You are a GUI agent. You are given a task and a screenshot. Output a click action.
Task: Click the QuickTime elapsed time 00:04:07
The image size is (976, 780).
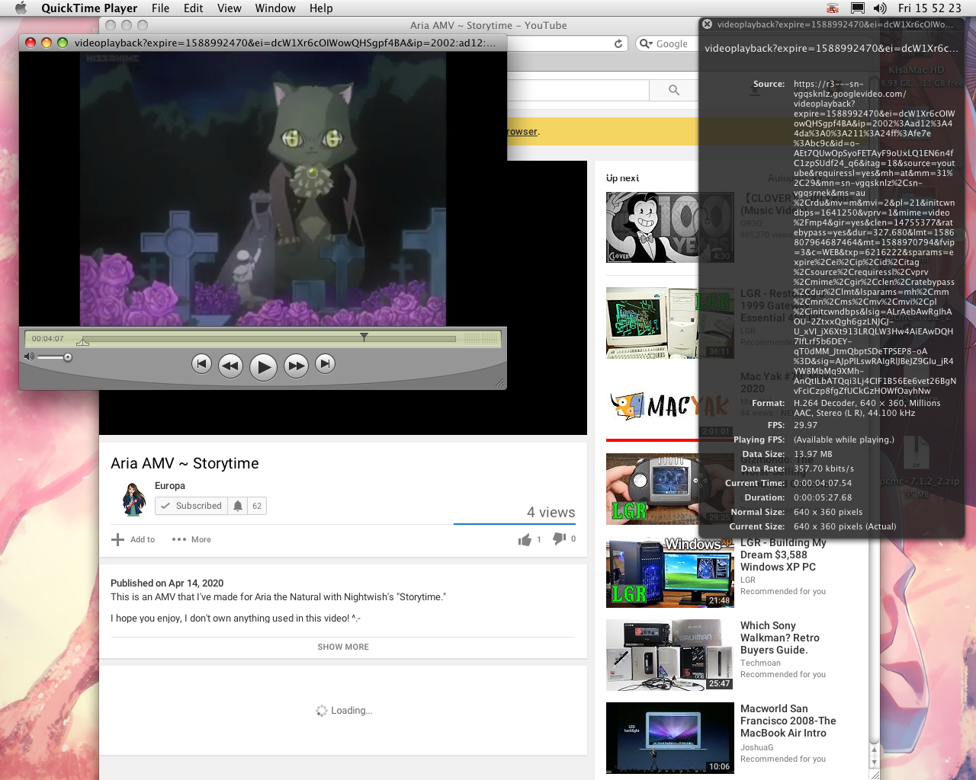48,339
